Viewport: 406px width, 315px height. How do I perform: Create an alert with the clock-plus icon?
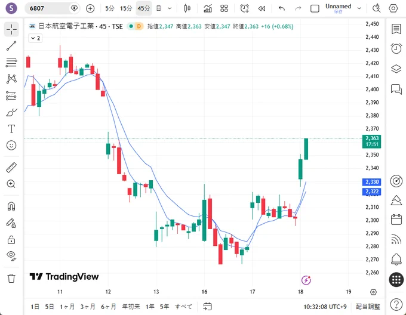coord(244,8)
